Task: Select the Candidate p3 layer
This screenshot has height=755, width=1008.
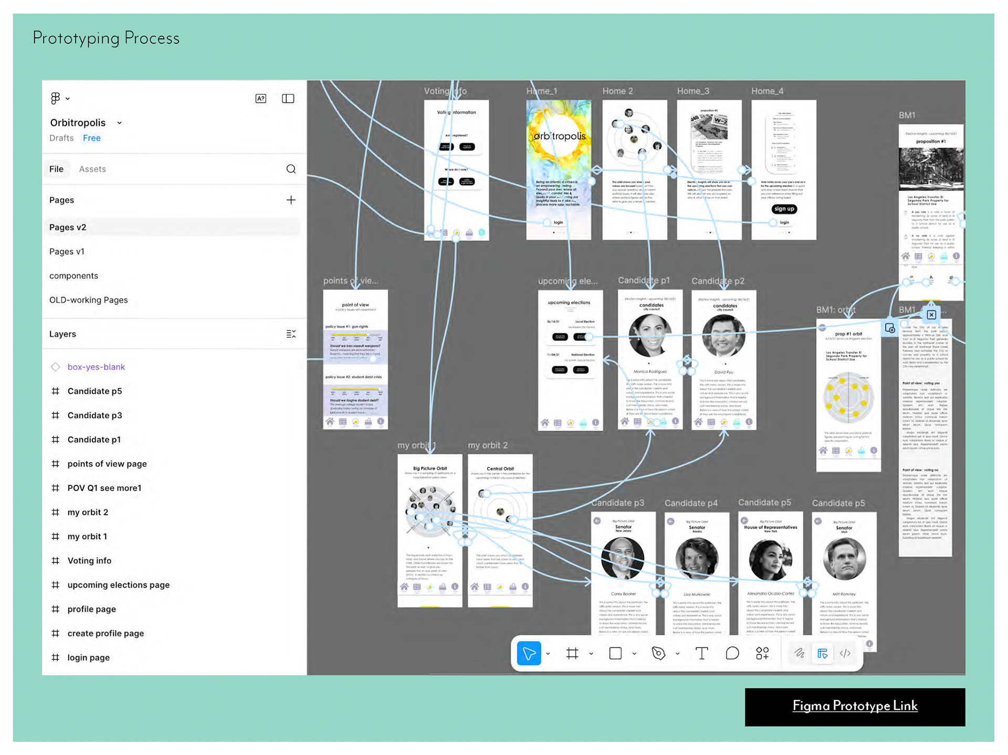Action: click(x=94, y=415)
